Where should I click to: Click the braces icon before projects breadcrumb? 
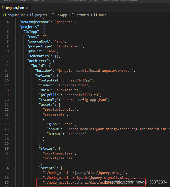[32, 15]
